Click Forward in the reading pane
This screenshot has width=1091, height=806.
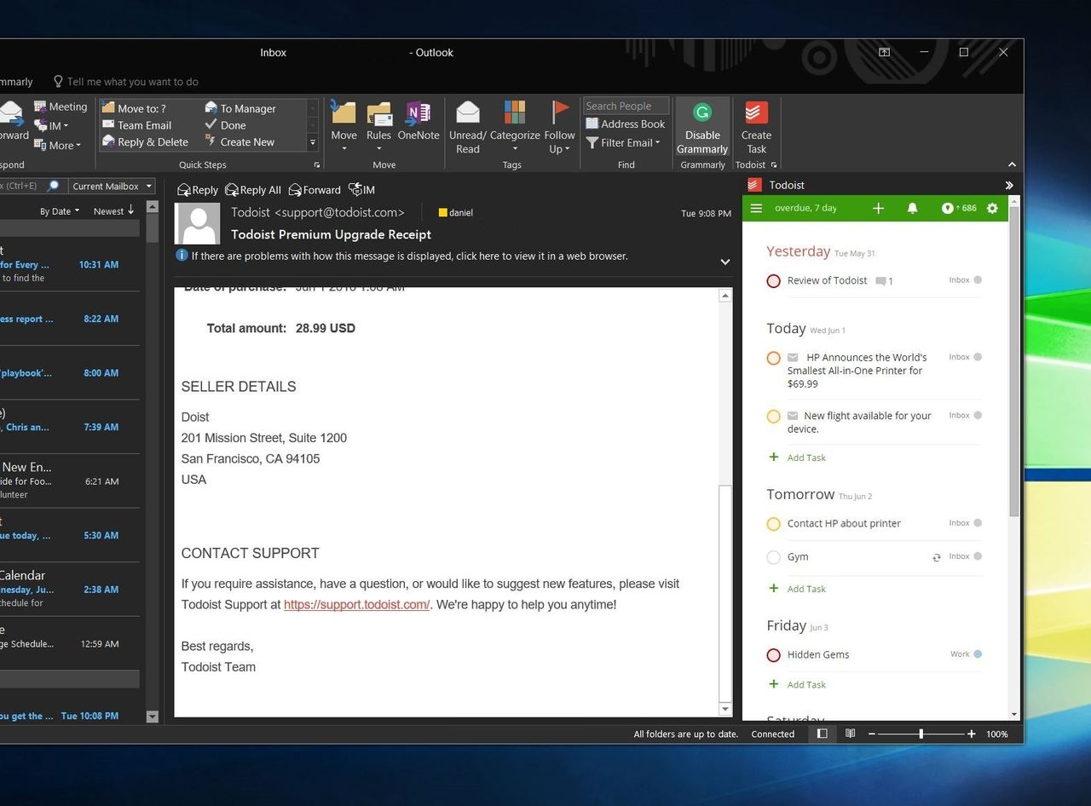pyautogui.click(x=314, y=190)
